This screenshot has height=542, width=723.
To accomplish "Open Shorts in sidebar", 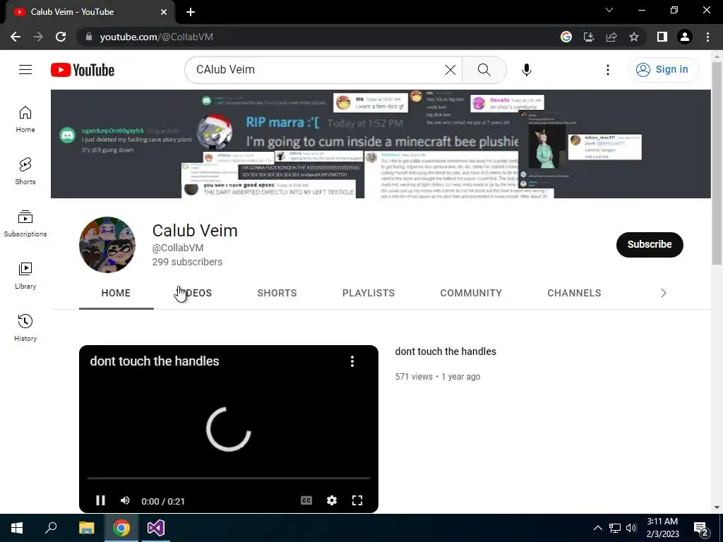I will [25, 171].
